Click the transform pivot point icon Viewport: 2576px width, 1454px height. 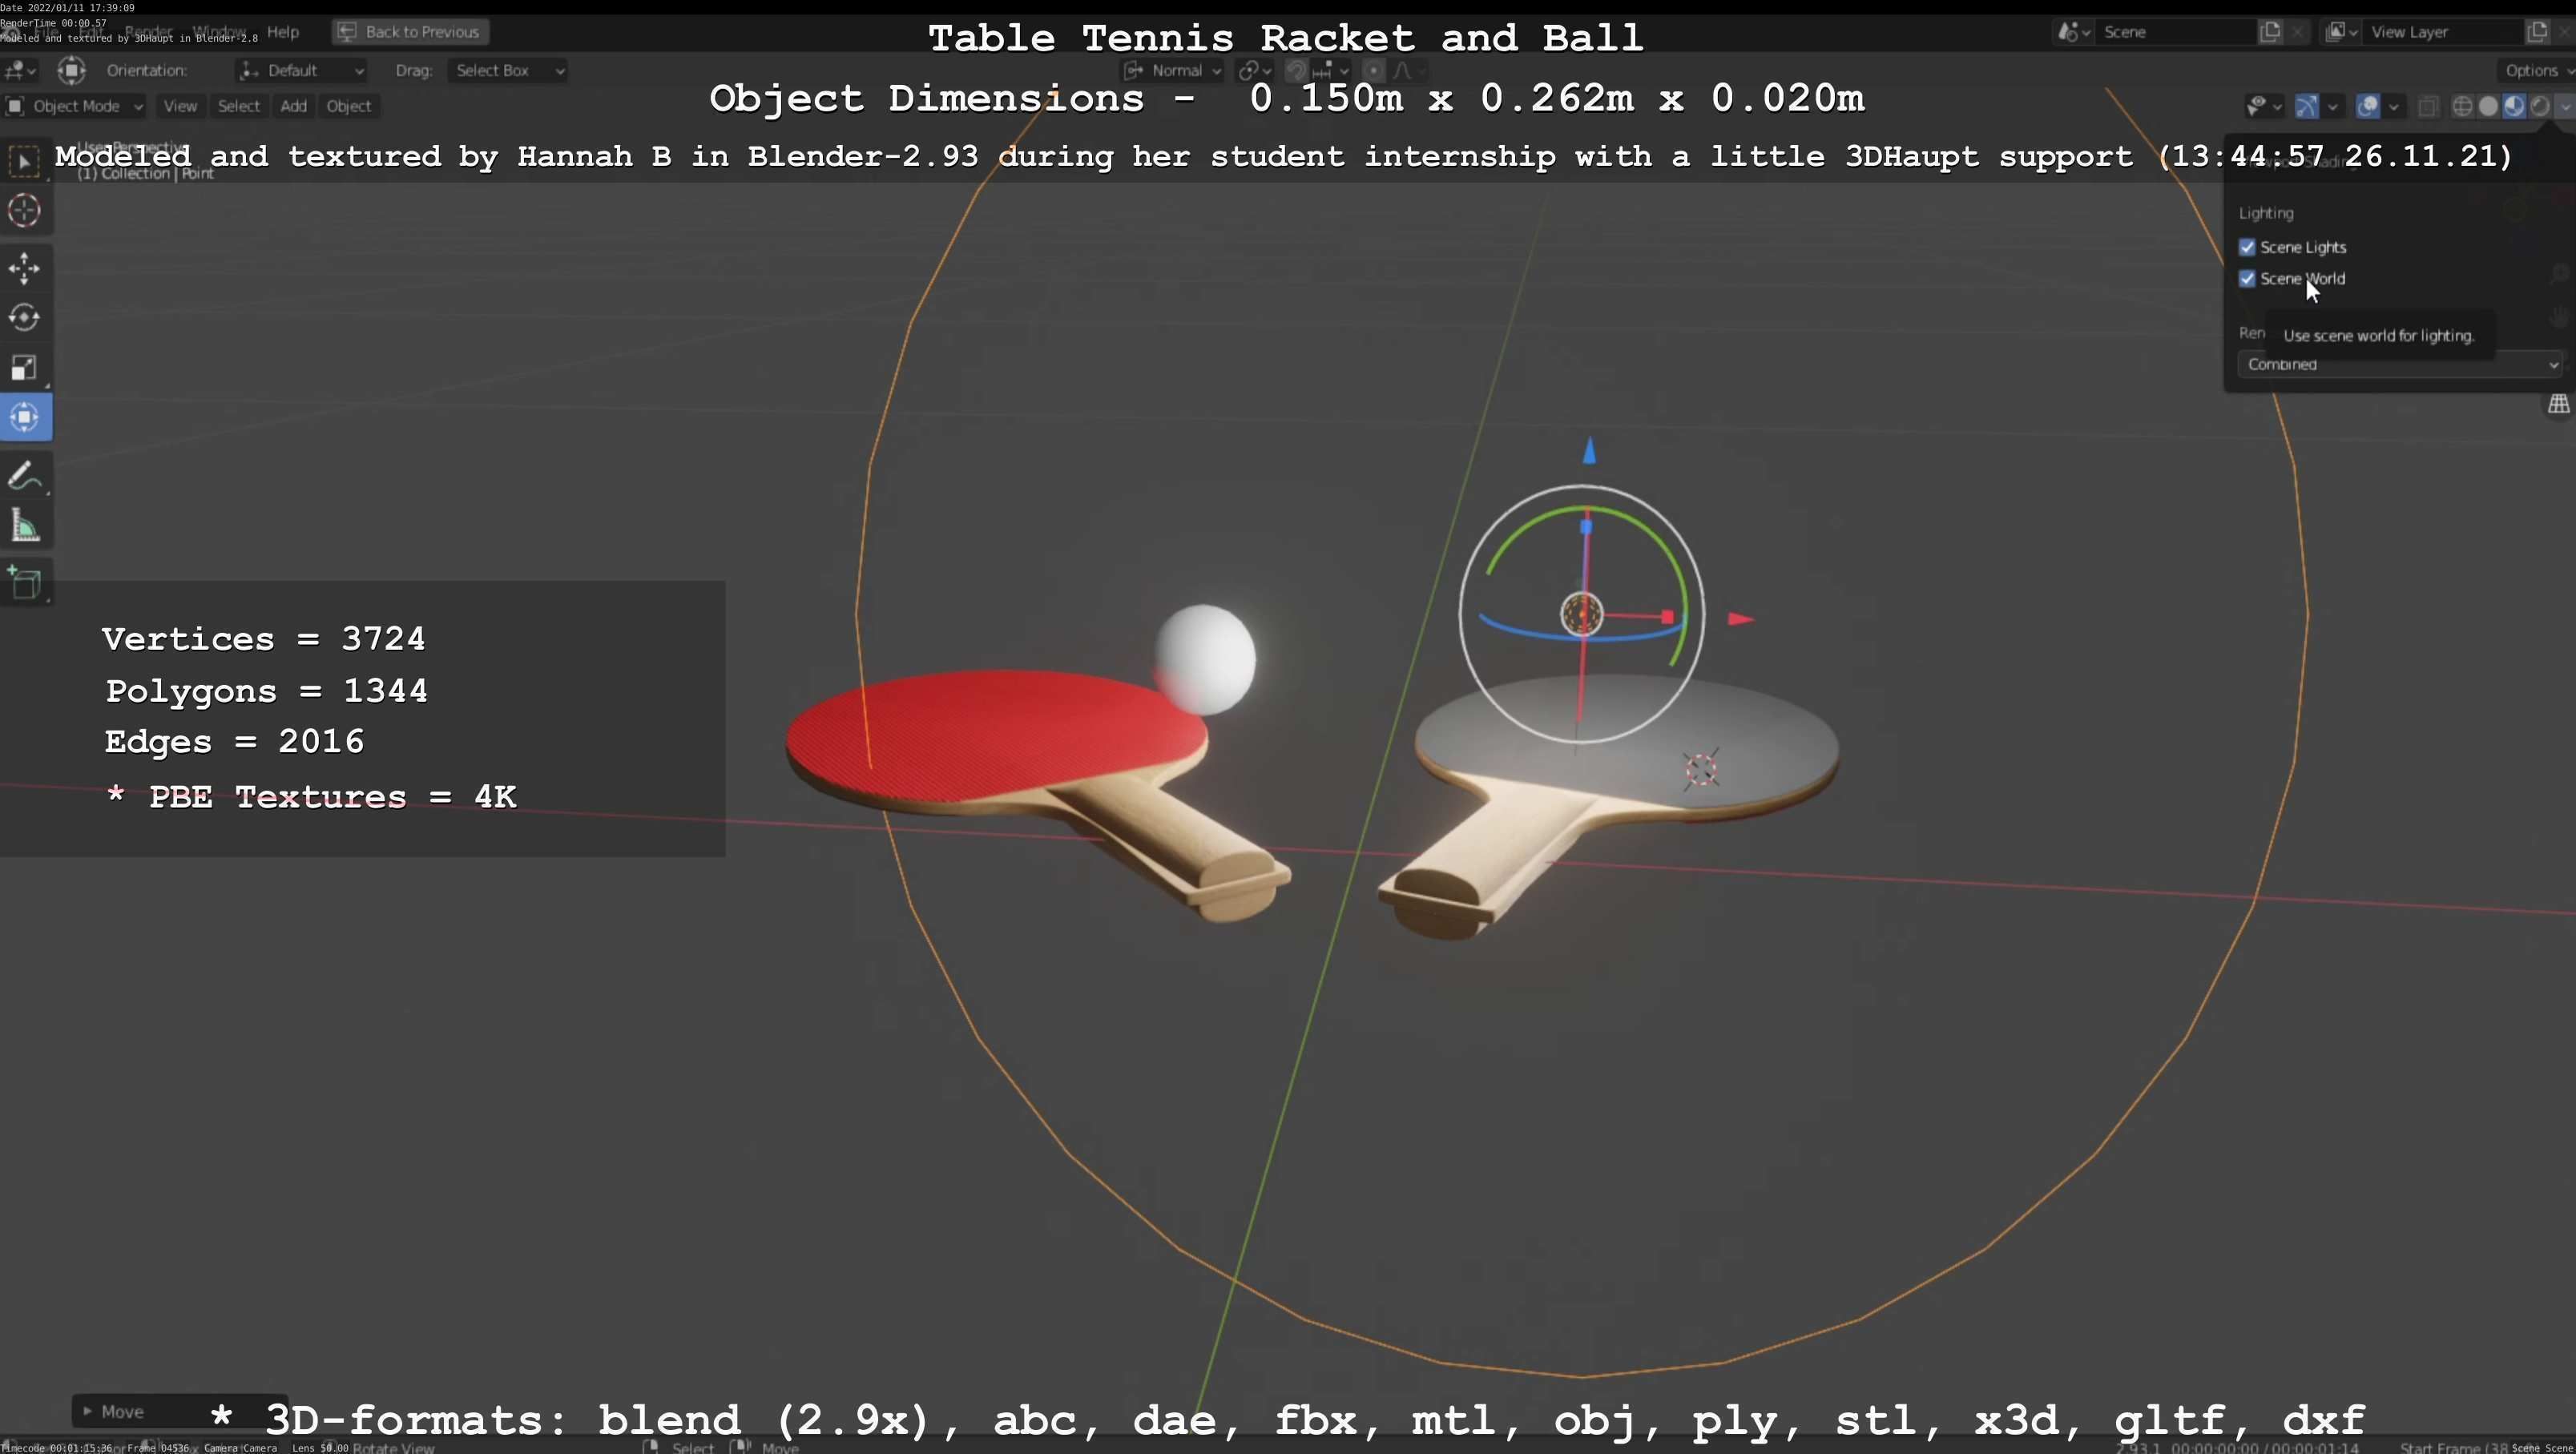coord(71,70)
